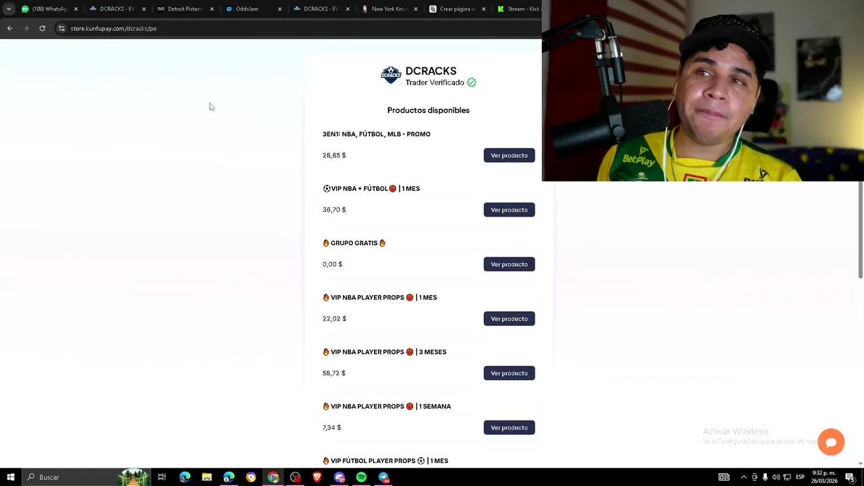Close the WhatsApp tab
This screenshot has height=486, width=864.
(76, 9)
